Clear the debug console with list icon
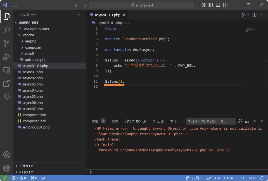268x181 pixels. click(x=247, y=121)
